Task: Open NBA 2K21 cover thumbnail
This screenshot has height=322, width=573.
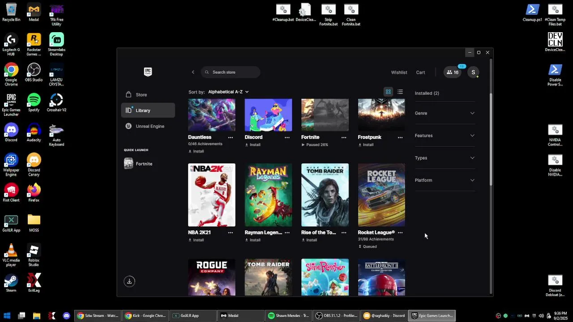Action: click(212, 195)
